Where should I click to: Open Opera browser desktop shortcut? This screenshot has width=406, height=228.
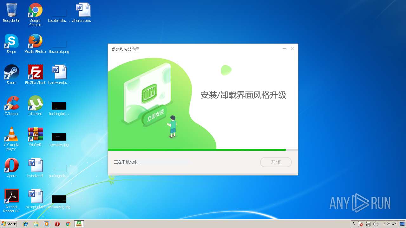(x=11, y=168)
